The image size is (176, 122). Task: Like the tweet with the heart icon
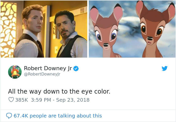pos(11,100)
